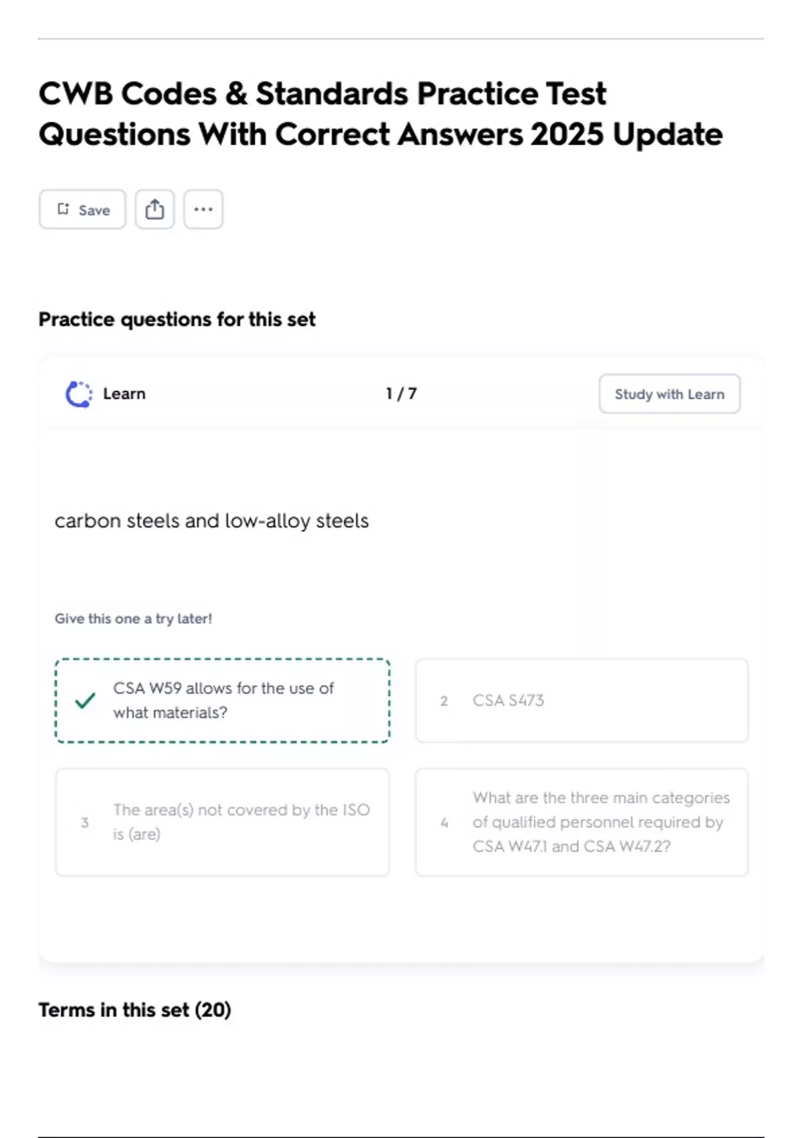
Task: Select the answer option "CSA S473"
Action: (581, 701)
